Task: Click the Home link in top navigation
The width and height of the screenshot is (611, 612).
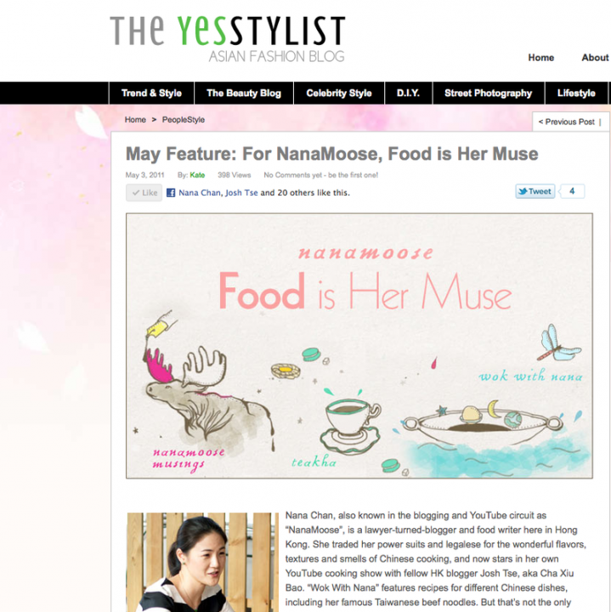Action: point(540,58)
